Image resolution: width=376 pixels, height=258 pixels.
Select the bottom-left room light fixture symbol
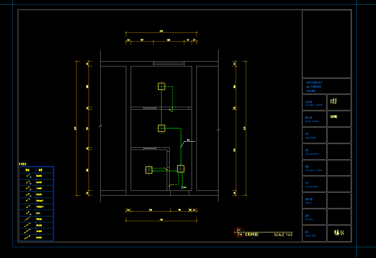pos(149,170)
